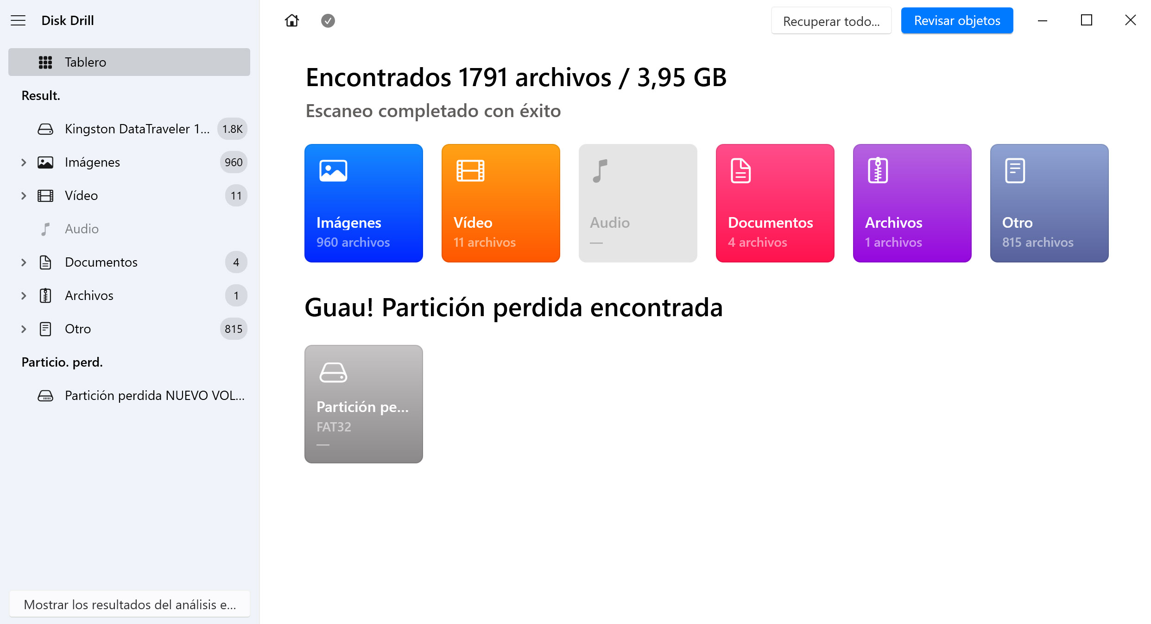Expand the Documentos category in sidebar
The height and width of the screenshot is (624, 1151).
[24, 262]
